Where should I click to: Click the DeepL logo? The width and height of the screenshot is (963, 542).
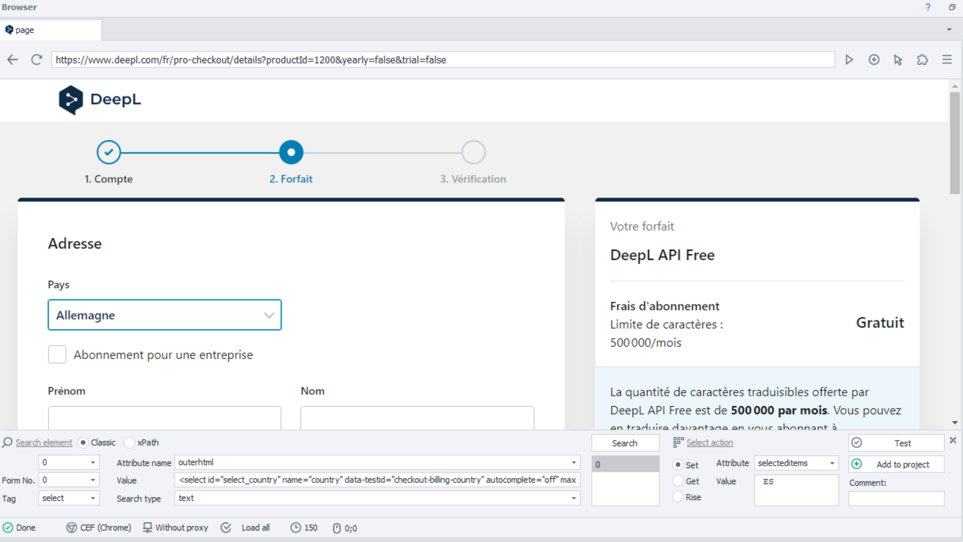100,100
